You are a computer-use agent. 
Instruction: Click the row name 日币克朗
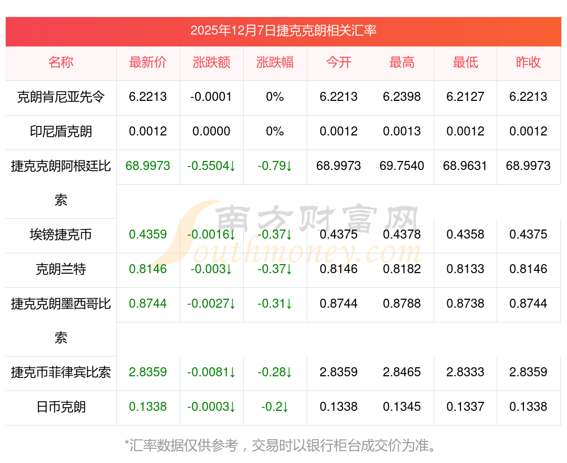tap(61, 407)
